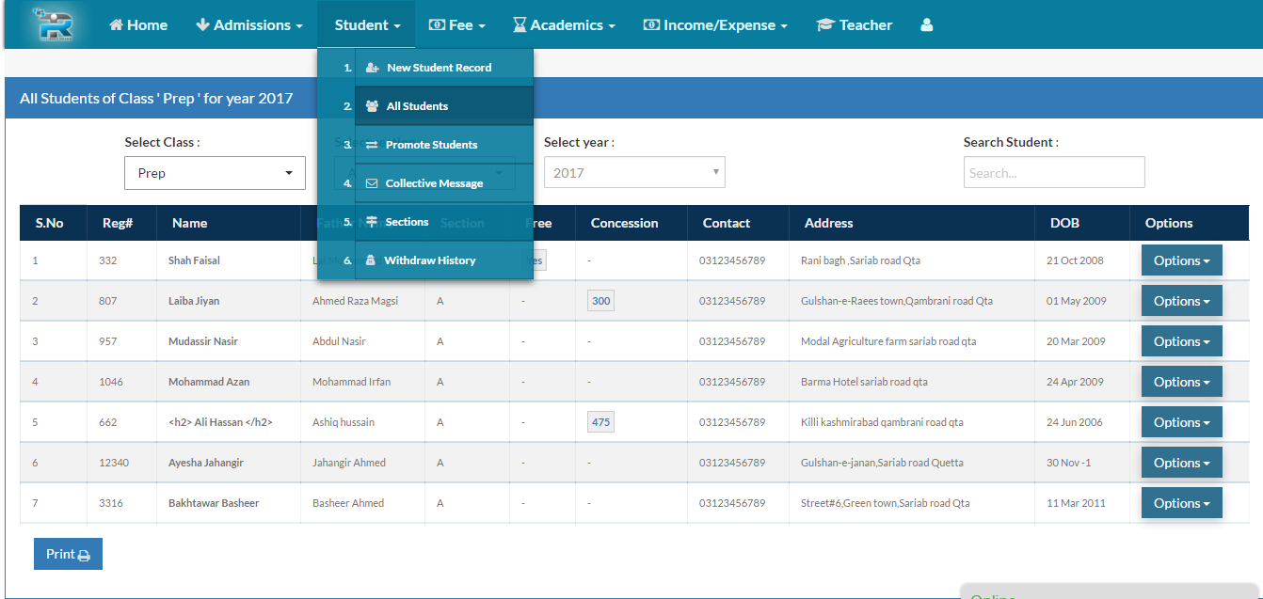1263x599 pixels.
Task: Click address Barma Hotel sariab road qta
Action: (864, 382)
